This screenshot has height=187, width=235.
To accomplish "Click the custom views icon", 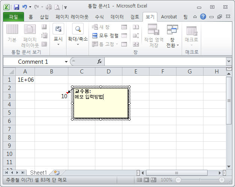I will (x=44, y=36).
